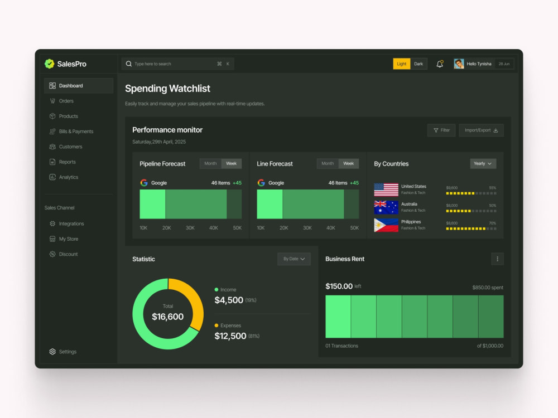Click the Philippines 70% progress bar
The image size is (558, 418).
click(x=471, y=229)
